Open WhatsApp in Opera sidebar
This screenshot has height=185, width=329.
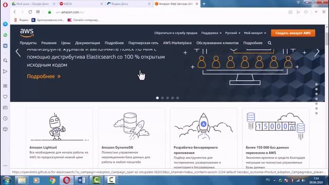(x=5, y=35)
